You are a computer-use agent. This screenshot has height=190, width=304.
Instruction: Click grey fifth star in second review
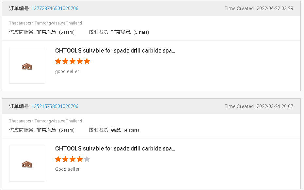87,159
